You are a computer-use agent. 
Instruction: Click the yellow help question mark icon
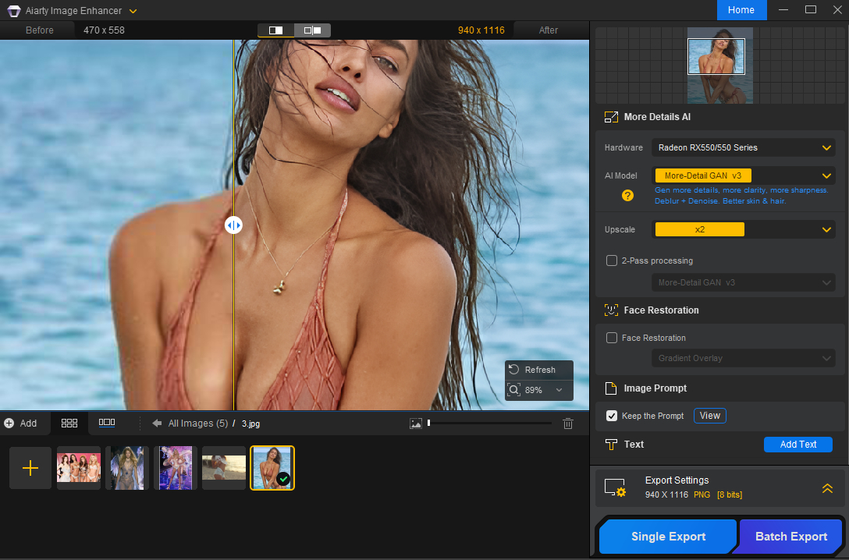(627, 196)
